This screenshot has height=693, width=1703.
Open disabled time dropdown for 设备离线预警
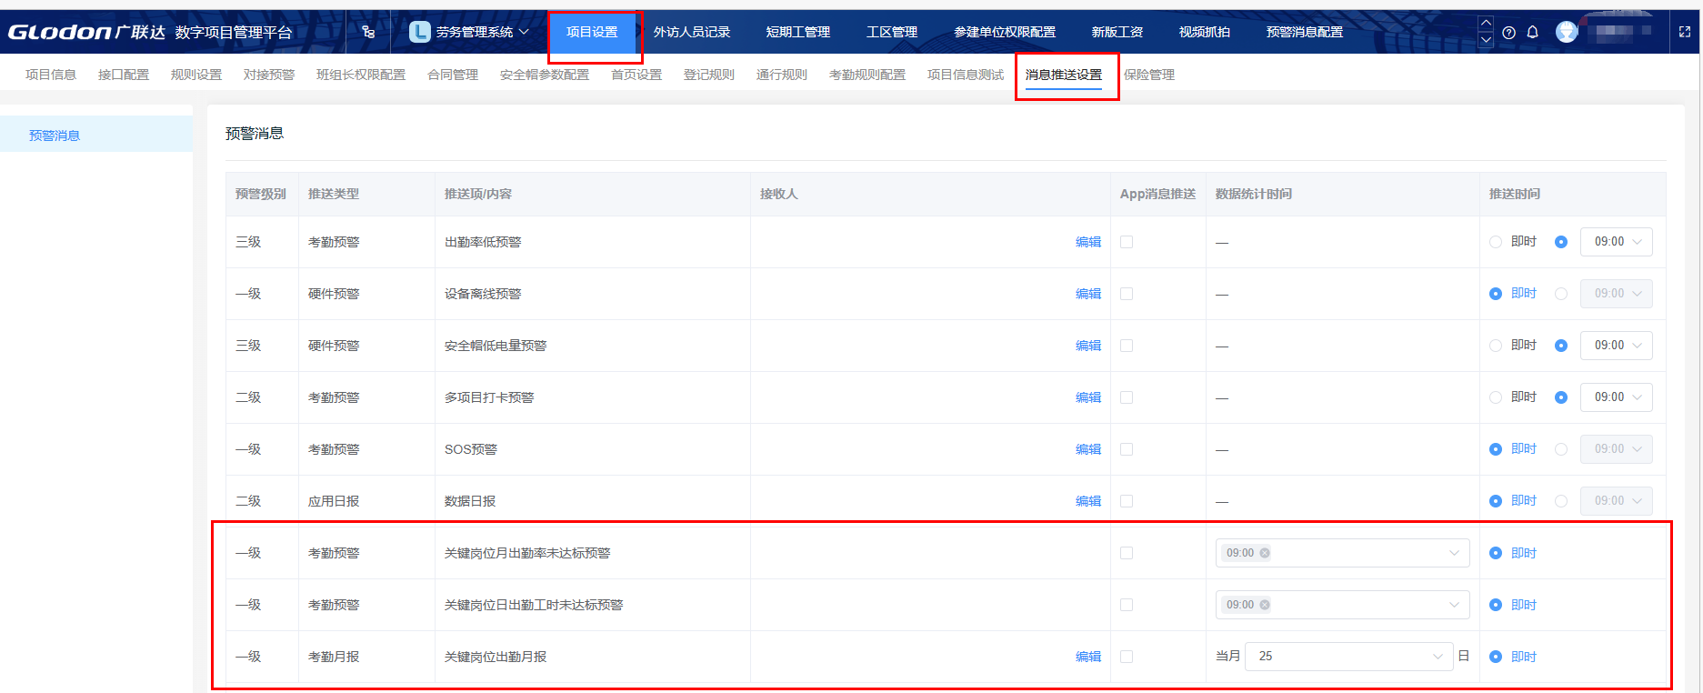pyautogui.click(x=1617, y=294)
